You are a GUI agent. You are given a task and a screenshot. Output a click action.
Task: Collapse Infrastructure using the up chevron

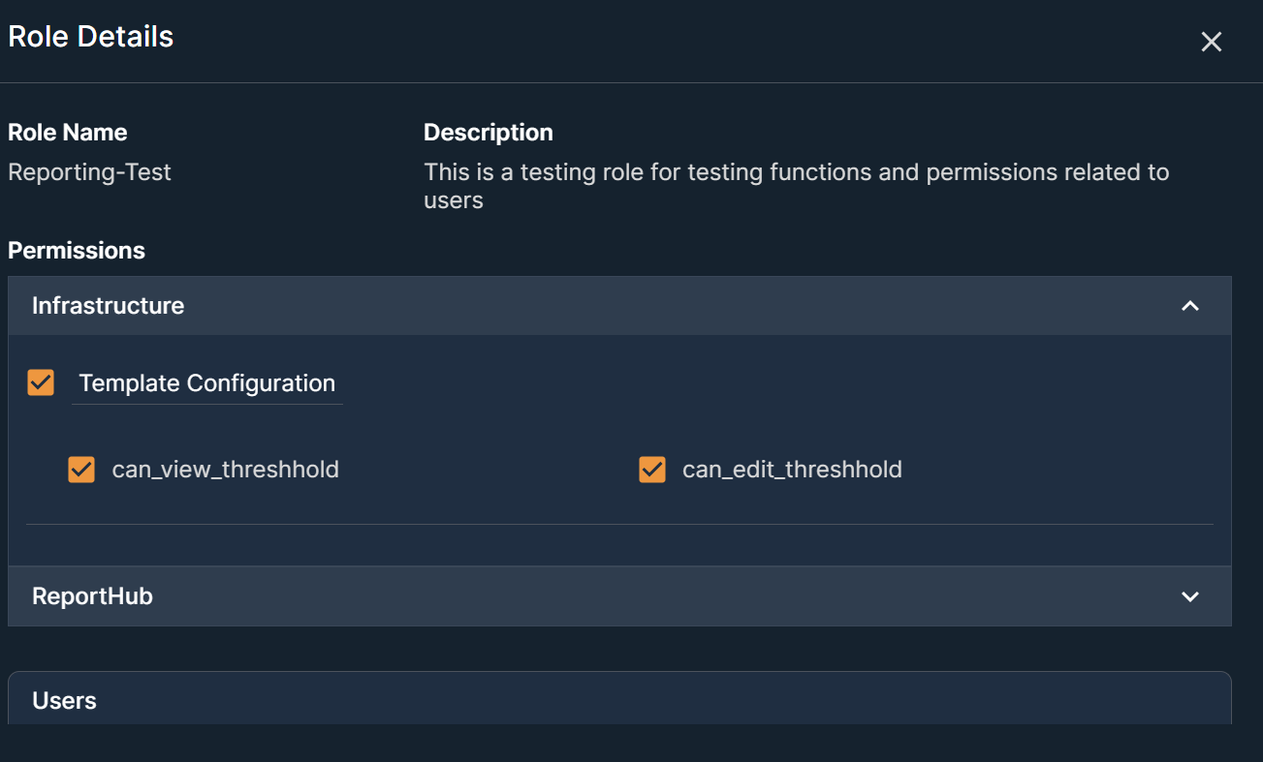coord(1190,306)
